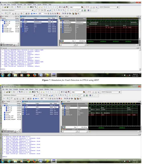Open Help menu in the bist window
142x164 pixels.
click(52, 89)
